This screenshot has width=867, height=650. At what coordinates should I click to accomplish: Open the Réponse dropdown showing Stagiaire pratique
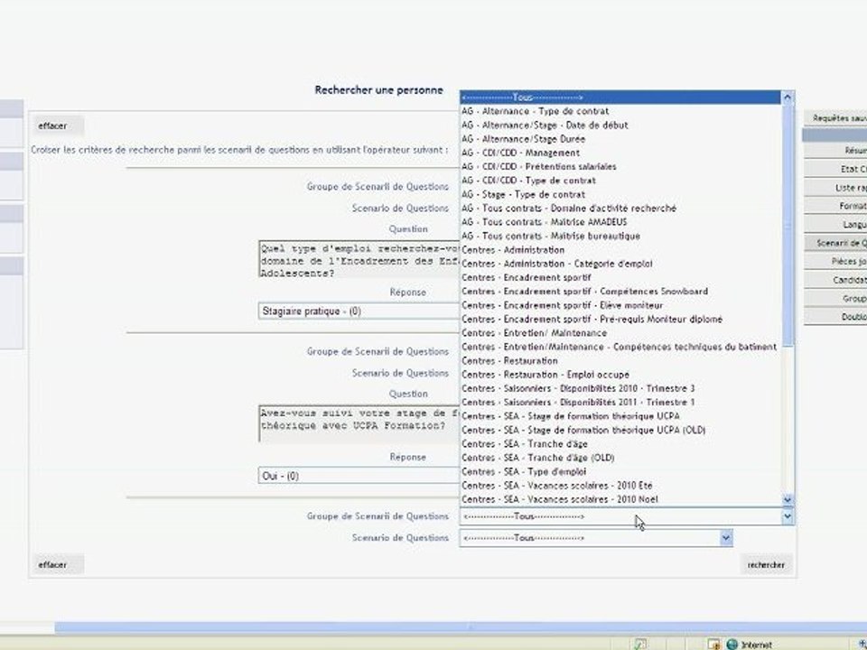pos(359,311)
